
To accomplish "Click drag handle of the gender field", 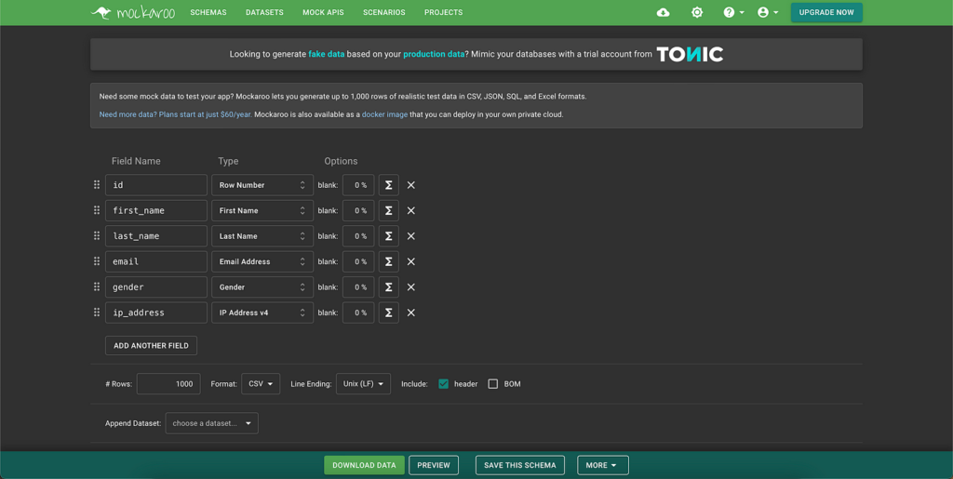I will tap(97, 287).
